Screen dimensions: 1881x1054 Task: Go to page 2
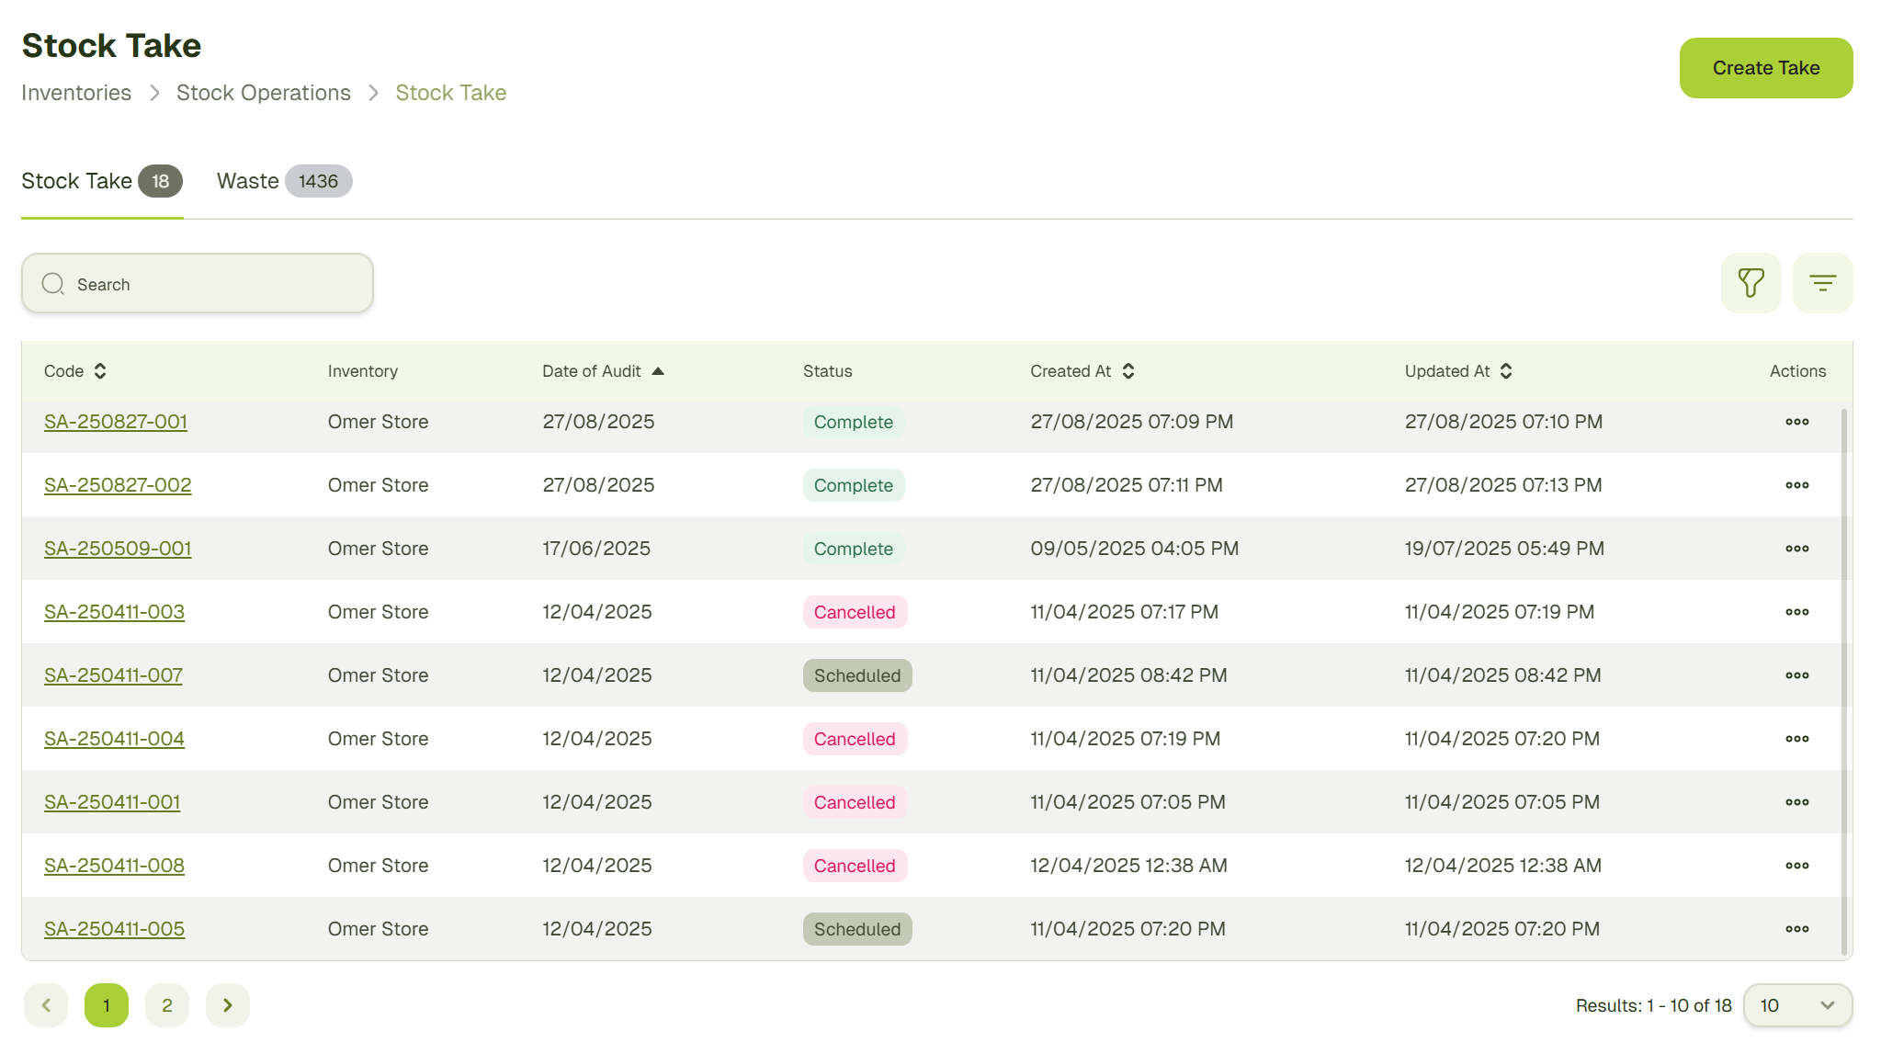point(167,1005)
